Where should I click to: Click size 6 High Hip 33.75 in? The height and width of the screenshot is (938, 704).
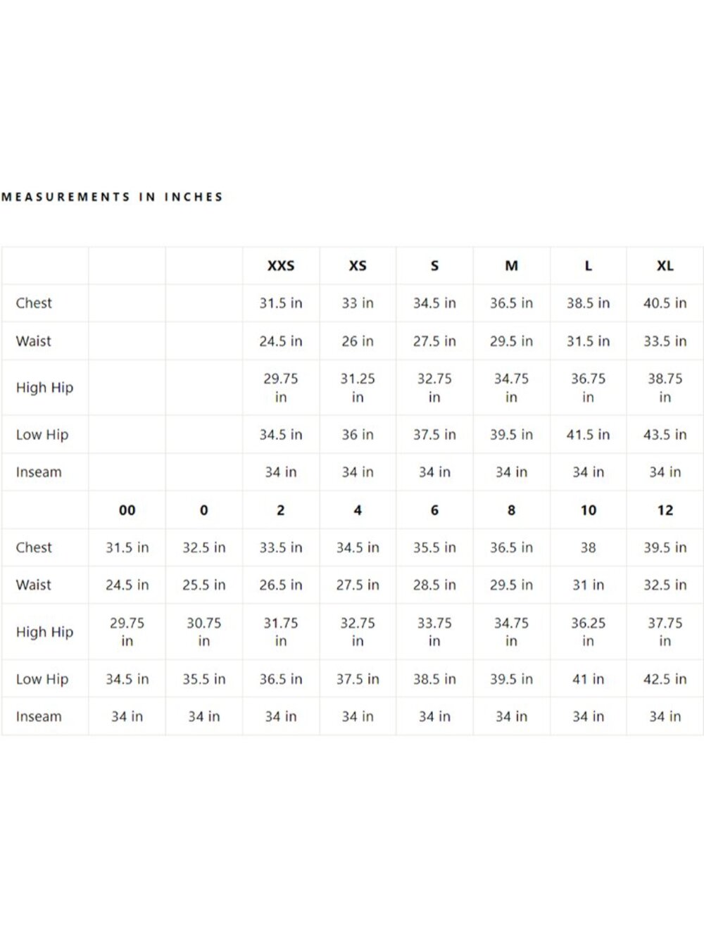(434, 632)
